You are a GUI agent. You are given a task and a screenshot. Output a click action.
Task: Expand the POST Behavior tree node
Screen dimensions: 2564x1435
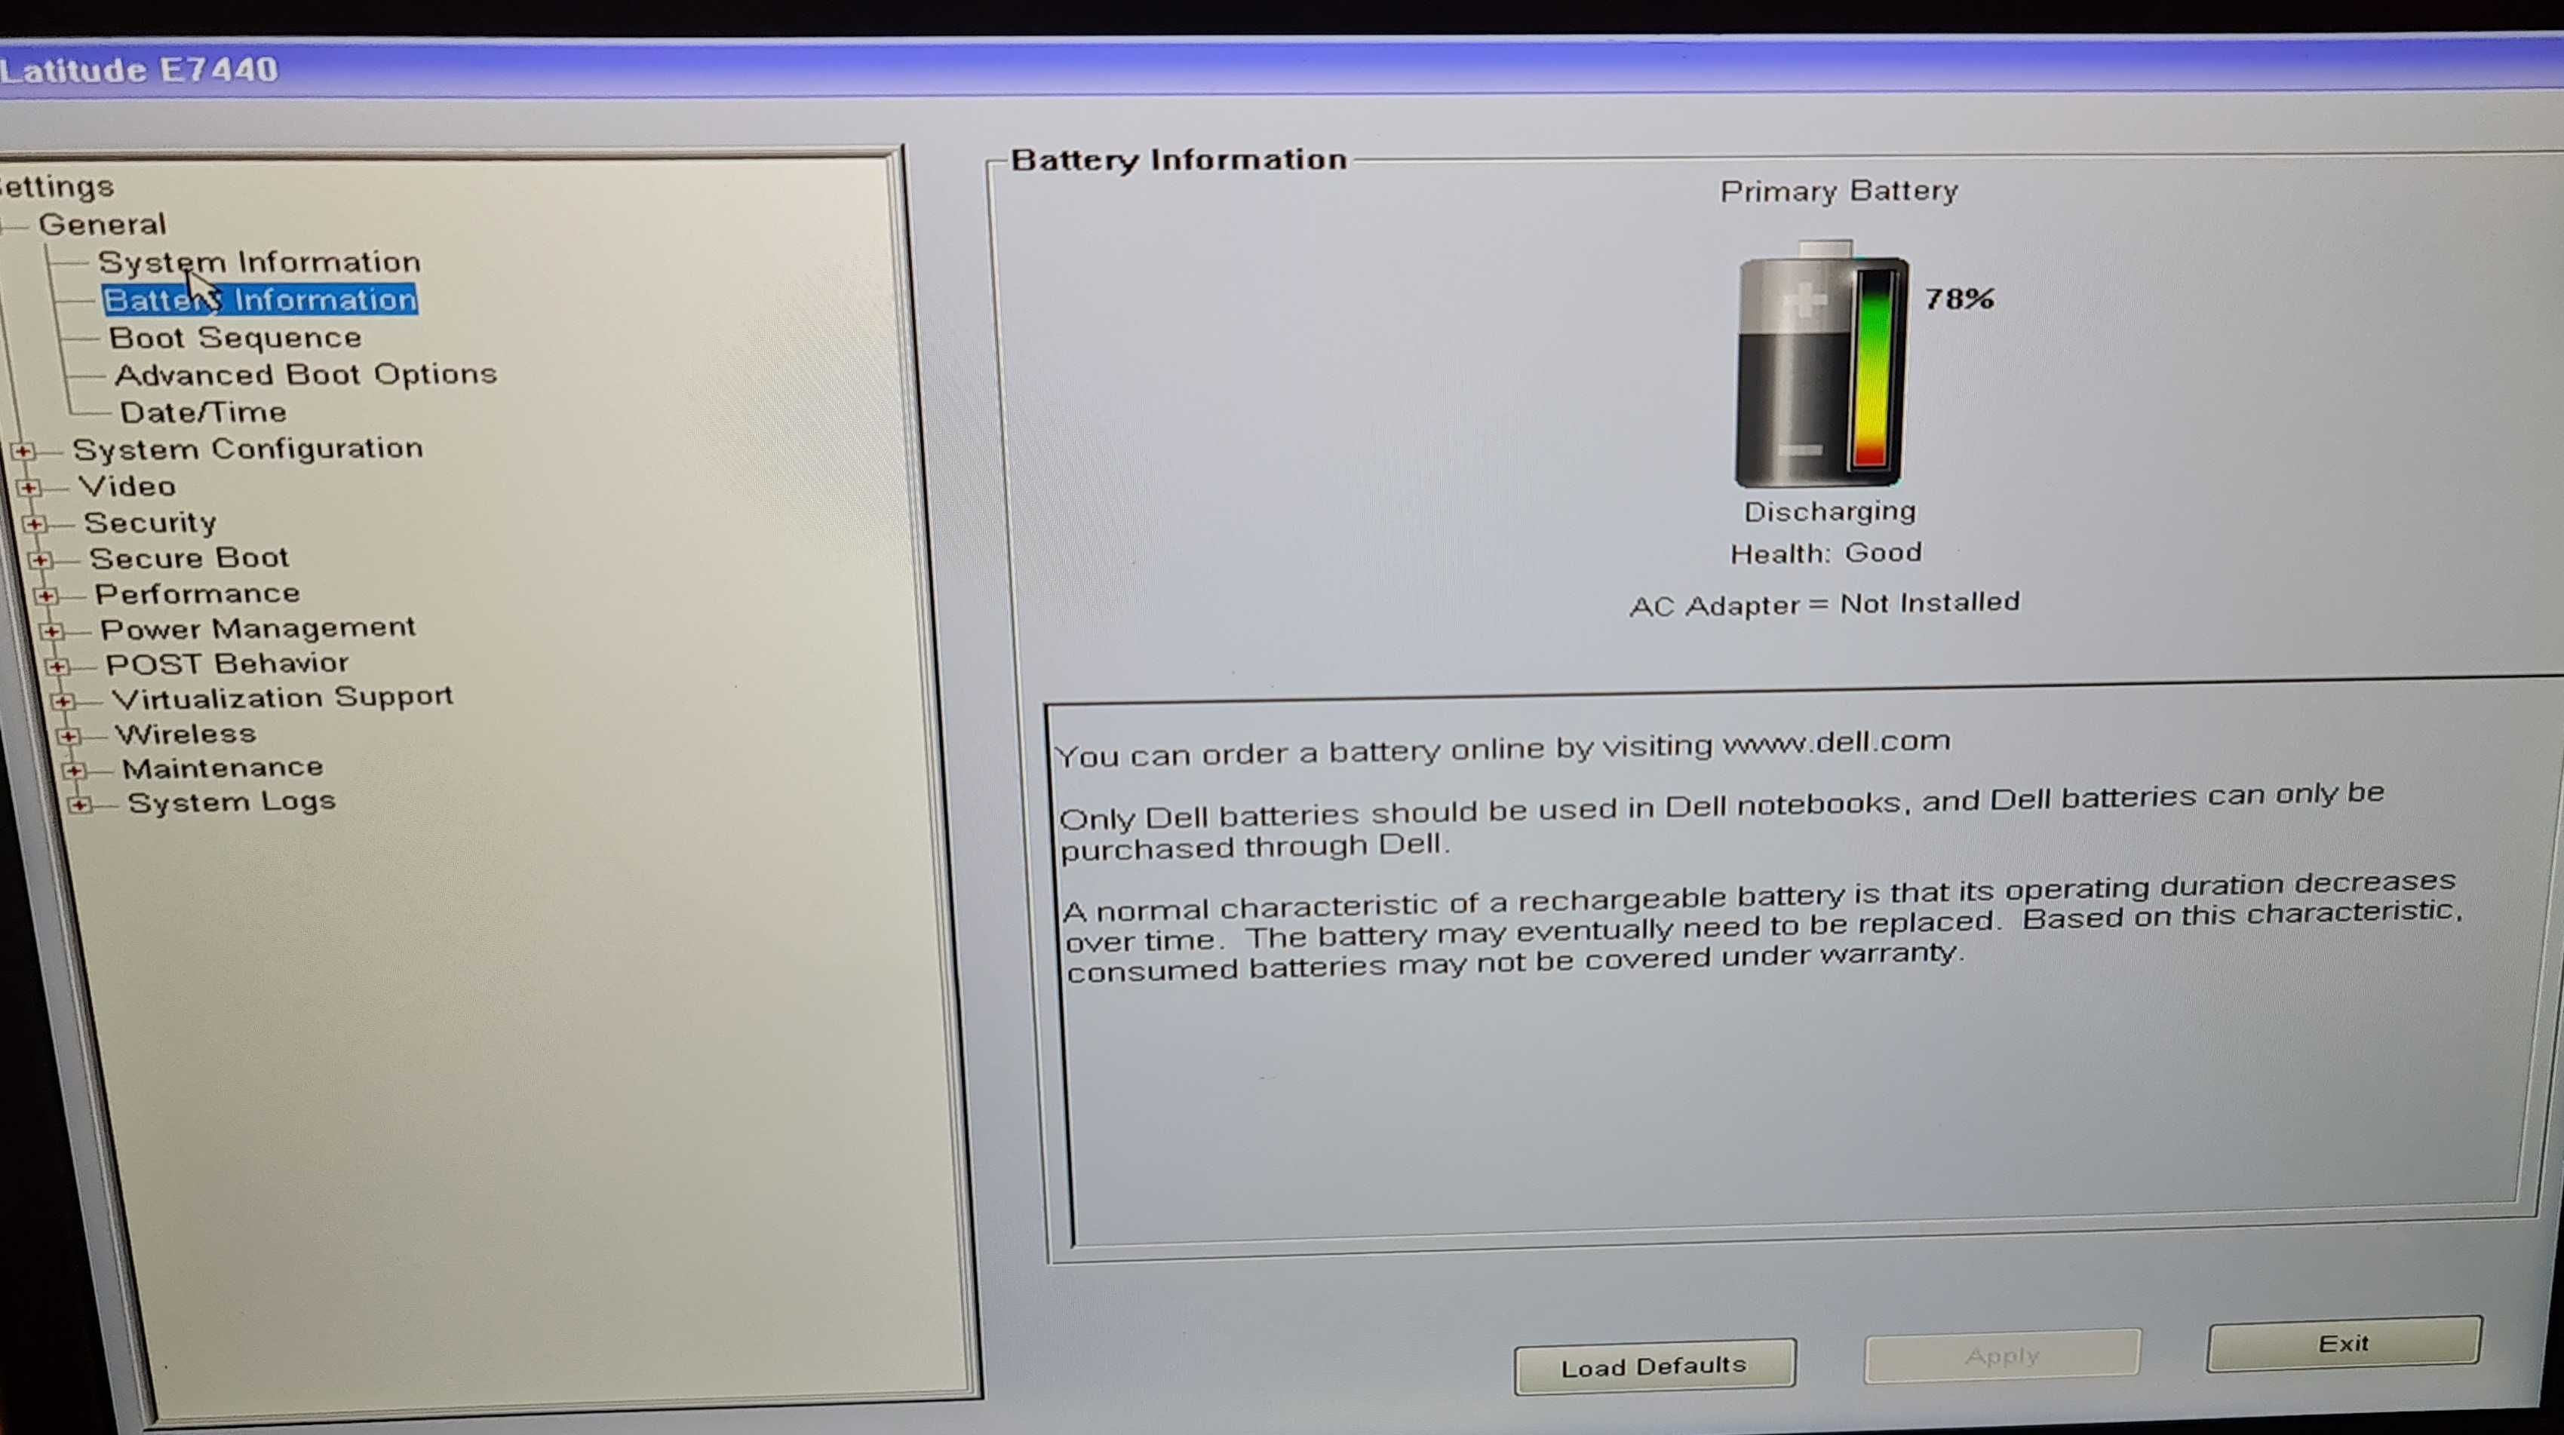point(58,666)
